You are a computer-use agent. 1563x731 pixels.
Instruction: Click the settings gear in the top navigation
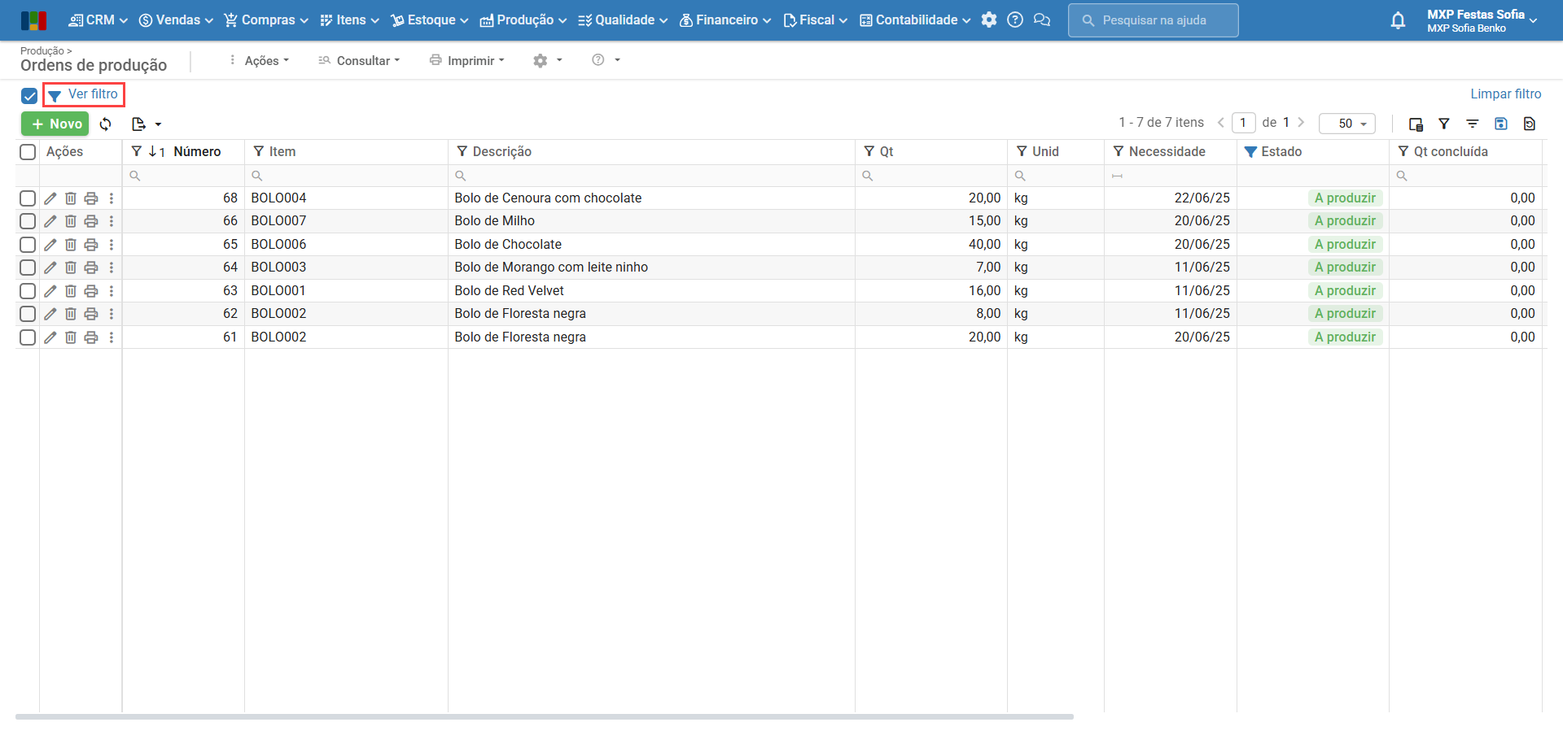(989, 20)
